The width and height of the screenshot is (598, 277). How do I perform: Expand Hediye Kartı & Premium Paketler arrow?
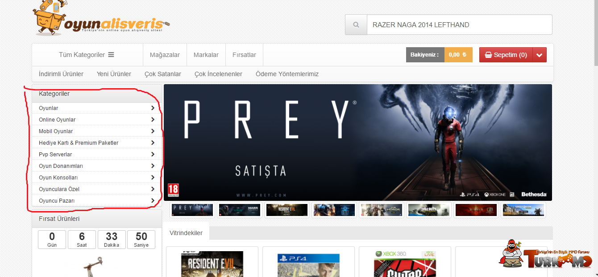click(153, 143)
